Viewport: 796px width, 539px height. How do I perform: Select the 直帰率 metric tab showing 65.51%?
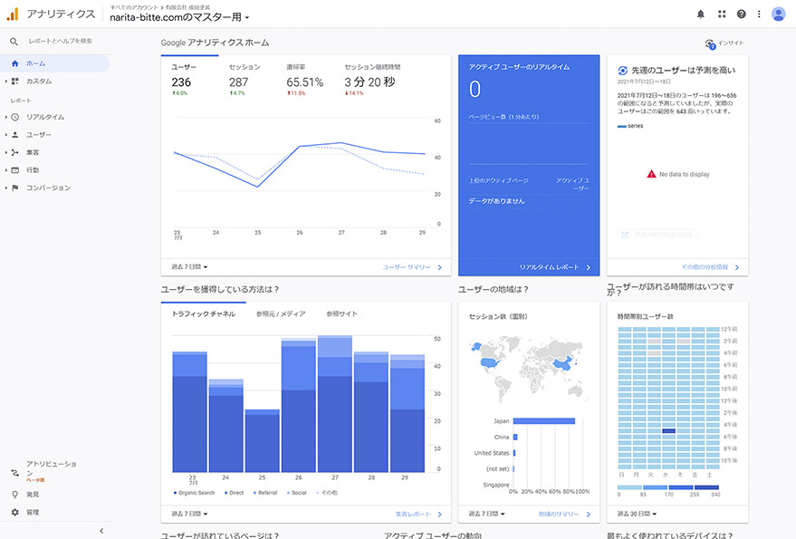(x=306, y=81)
